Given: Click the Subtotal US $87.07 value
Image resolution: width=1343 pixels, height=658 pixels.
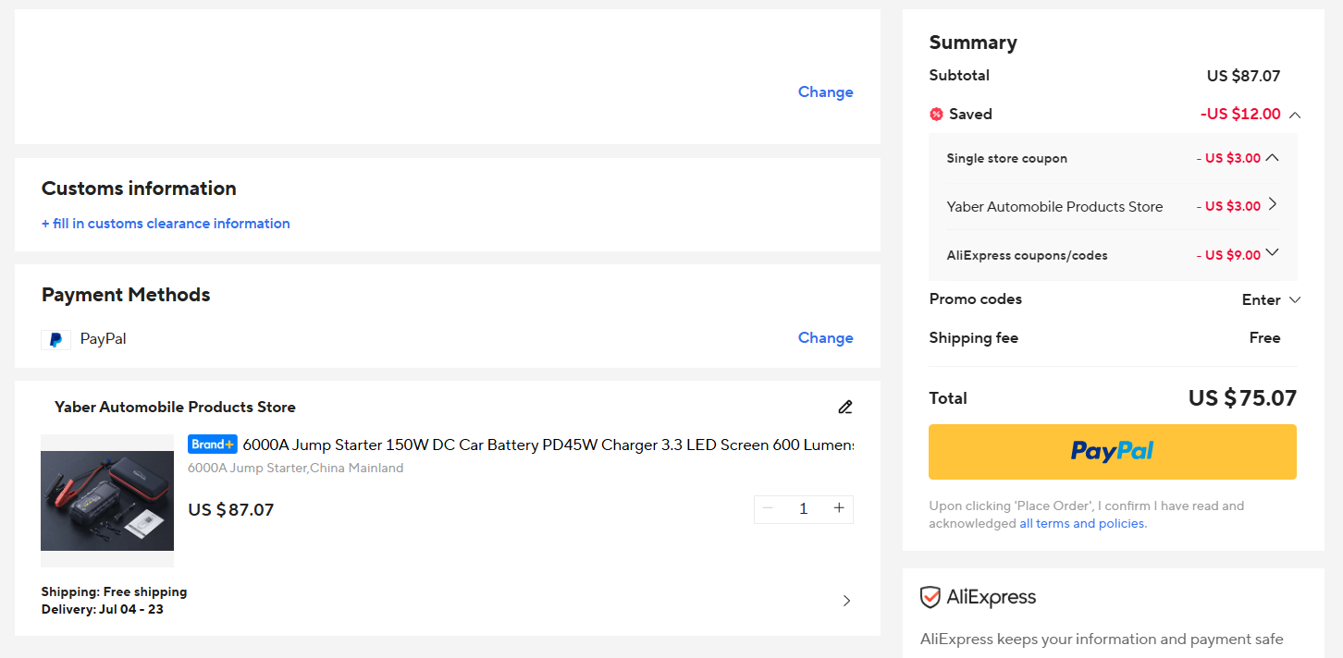Looking at the screenshot, I should coord(1243,76).
